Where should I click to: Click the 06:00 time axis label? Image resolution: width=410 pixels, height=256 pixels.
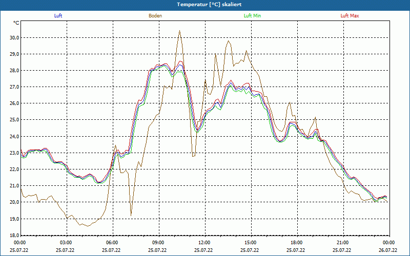click(x=111, y=243)
